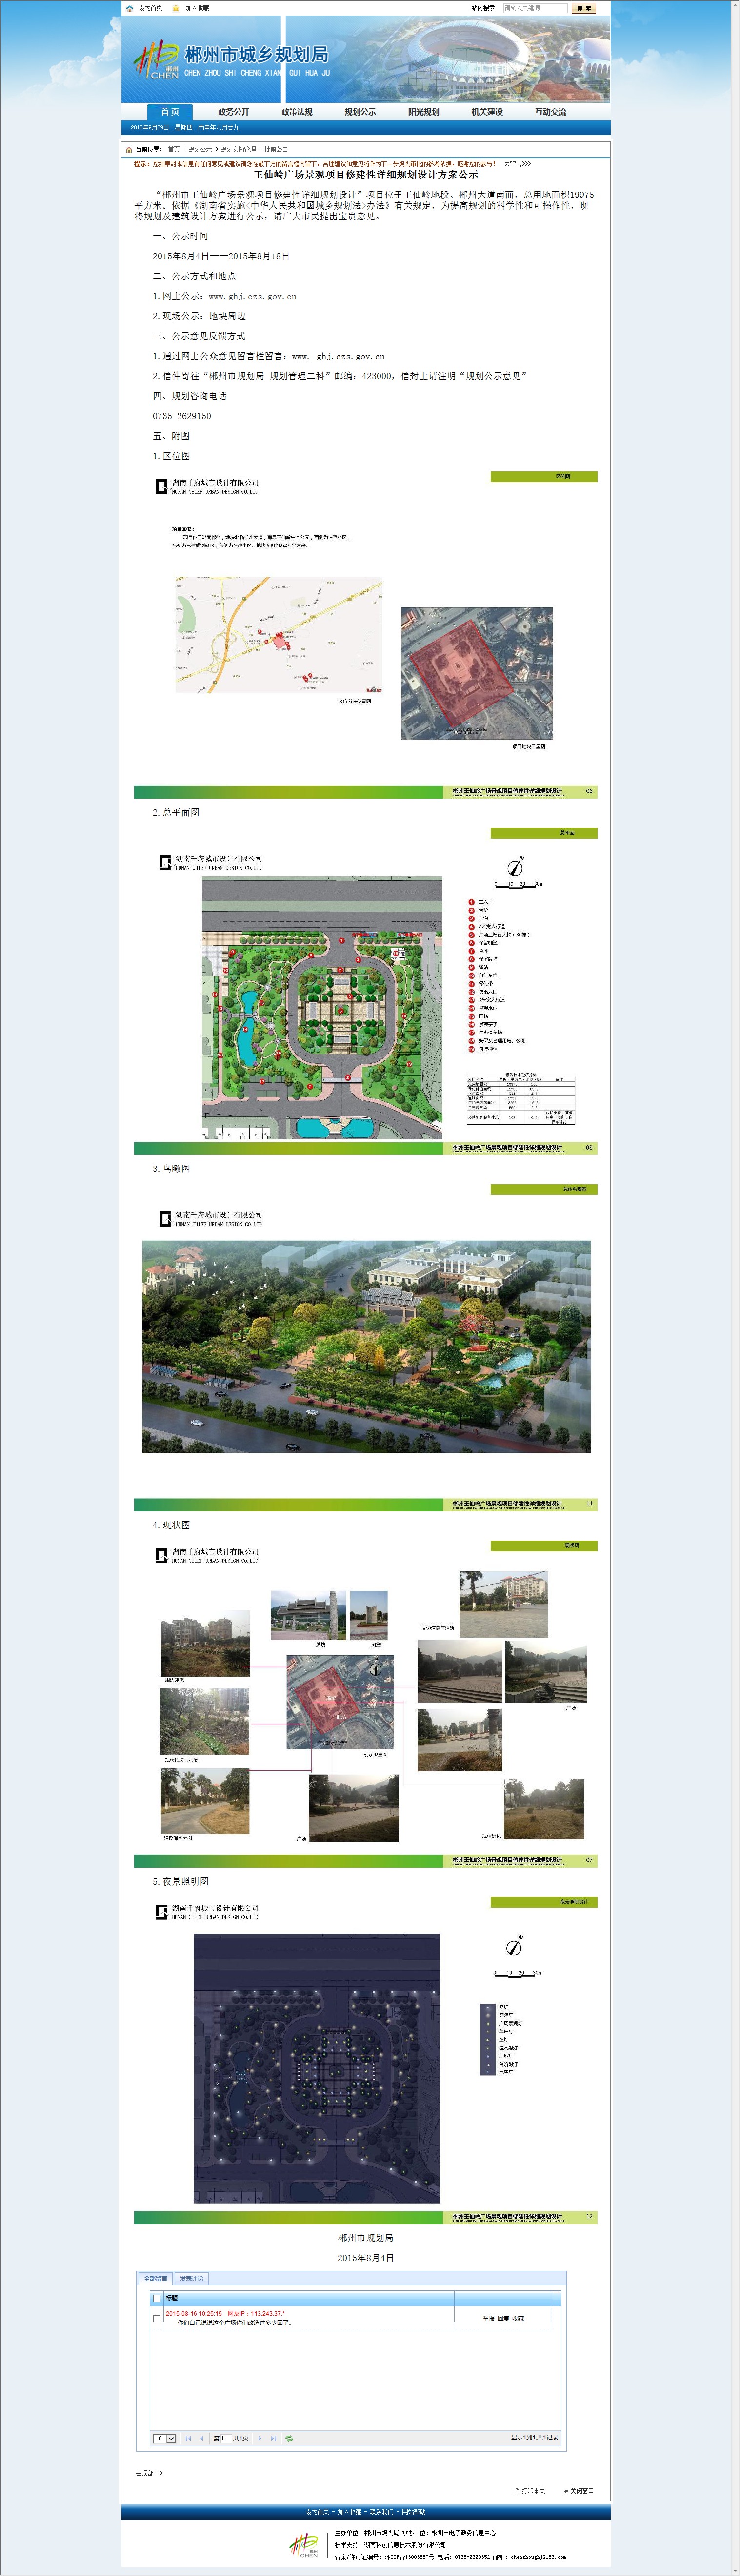This screenshot has height=2576, width=740.
Task: Click 规划公示 in the breadcrumb
Action: [200, 149]
